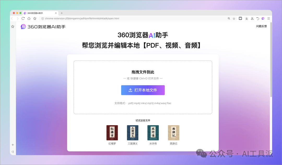Click the 三国演义 text label
This screenshot has height=165, width=282.
[133, 144]
